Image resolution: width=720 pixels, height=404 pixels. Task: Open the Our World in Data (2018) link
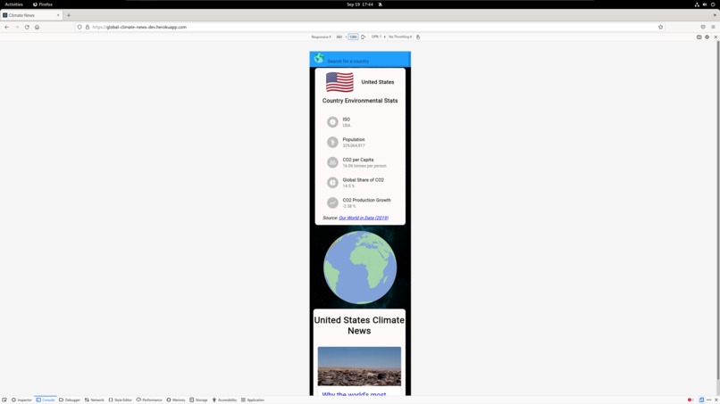click(364, 218)
